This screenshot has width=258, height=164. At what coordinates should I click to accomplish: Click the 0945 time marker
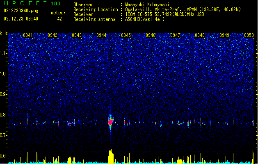126,35
